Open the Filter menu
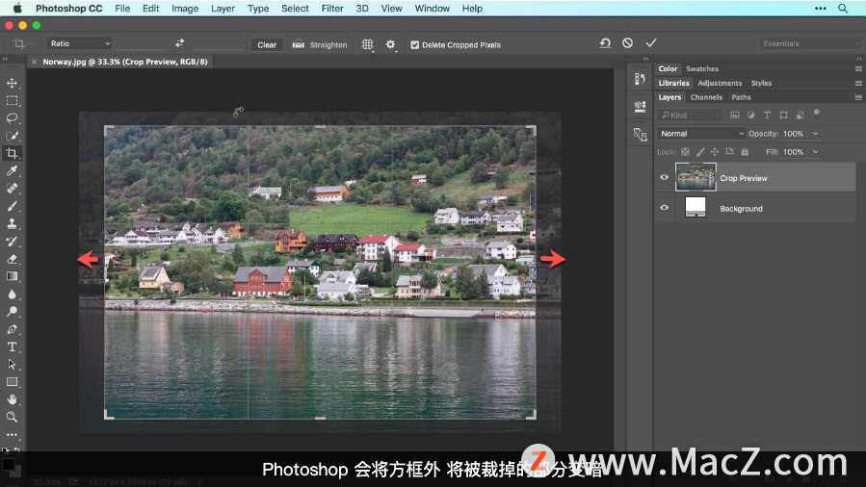 (332, 9)
